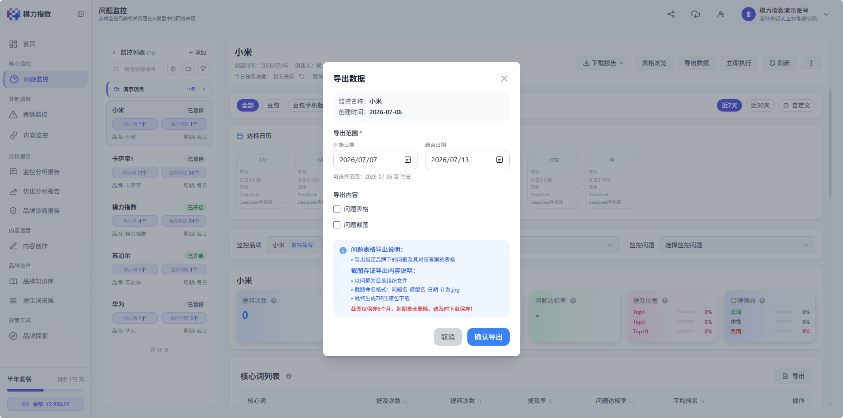The height and width of the screenshot is (418, 843).
Task: Click the 核心词 11个 tag of 卡萨帝1
Action: tap(135, 172)
